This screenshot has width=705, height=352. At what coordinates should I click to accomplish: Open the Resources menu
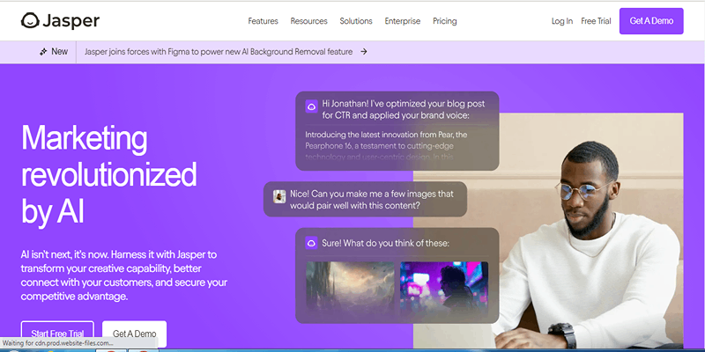tap(309, 21)
